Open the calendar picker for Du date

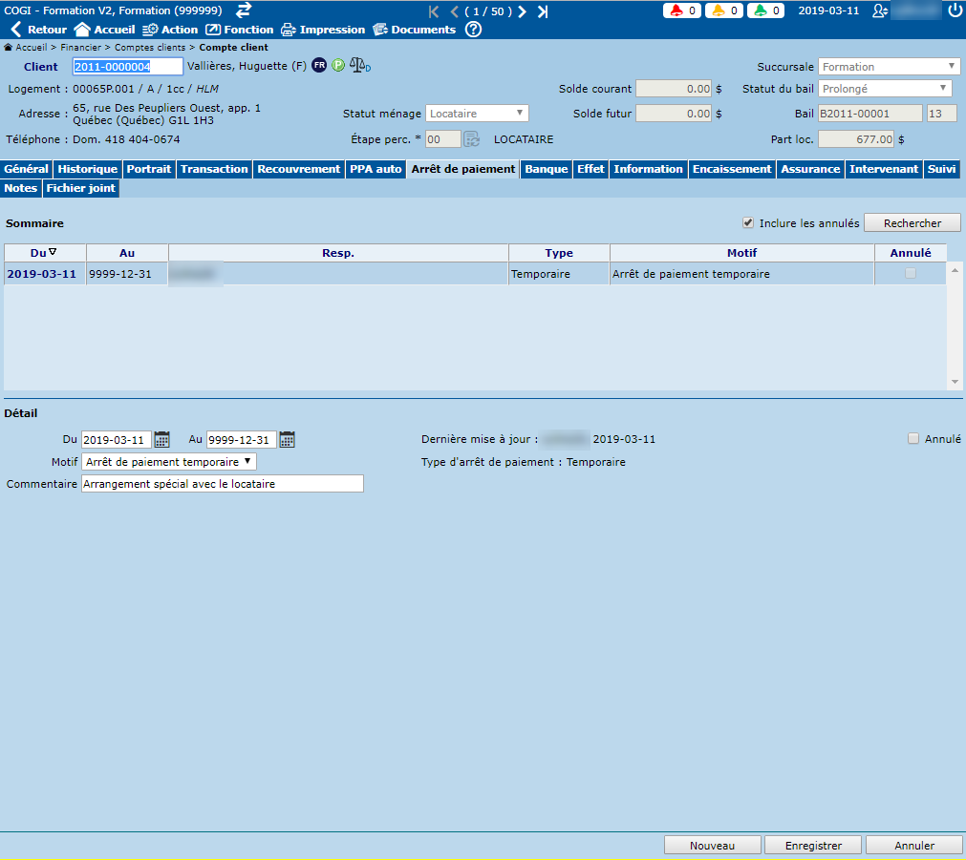coord(162,440)
